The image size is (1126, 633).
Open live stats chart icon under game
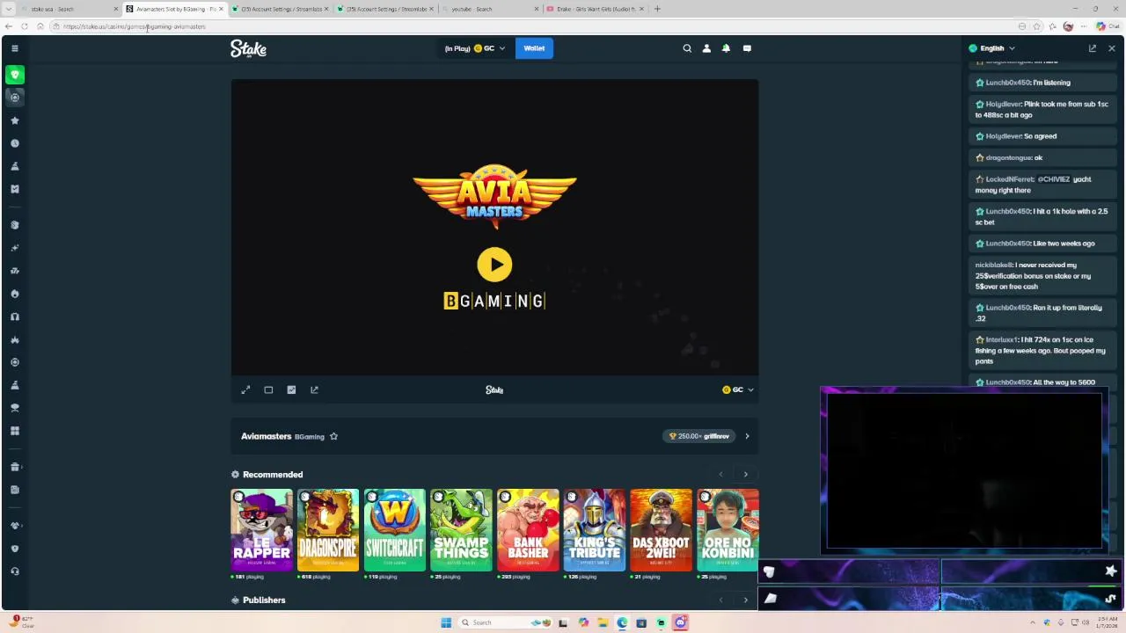coord(291,389)
